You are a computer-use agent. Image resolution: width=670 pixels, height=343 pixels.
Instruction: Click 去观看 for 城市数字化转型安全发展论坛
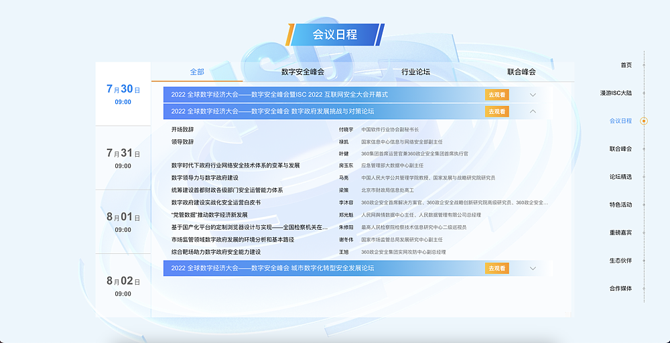point(496,268)
